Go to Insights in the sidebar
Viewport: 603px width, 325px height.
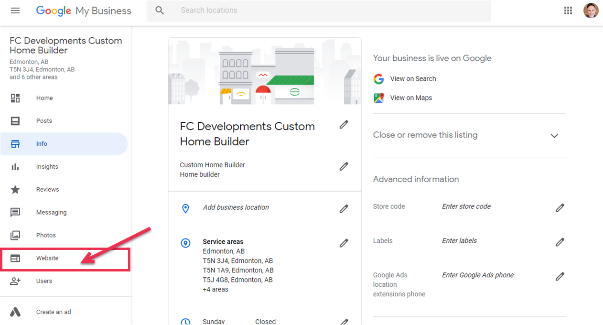47,167
